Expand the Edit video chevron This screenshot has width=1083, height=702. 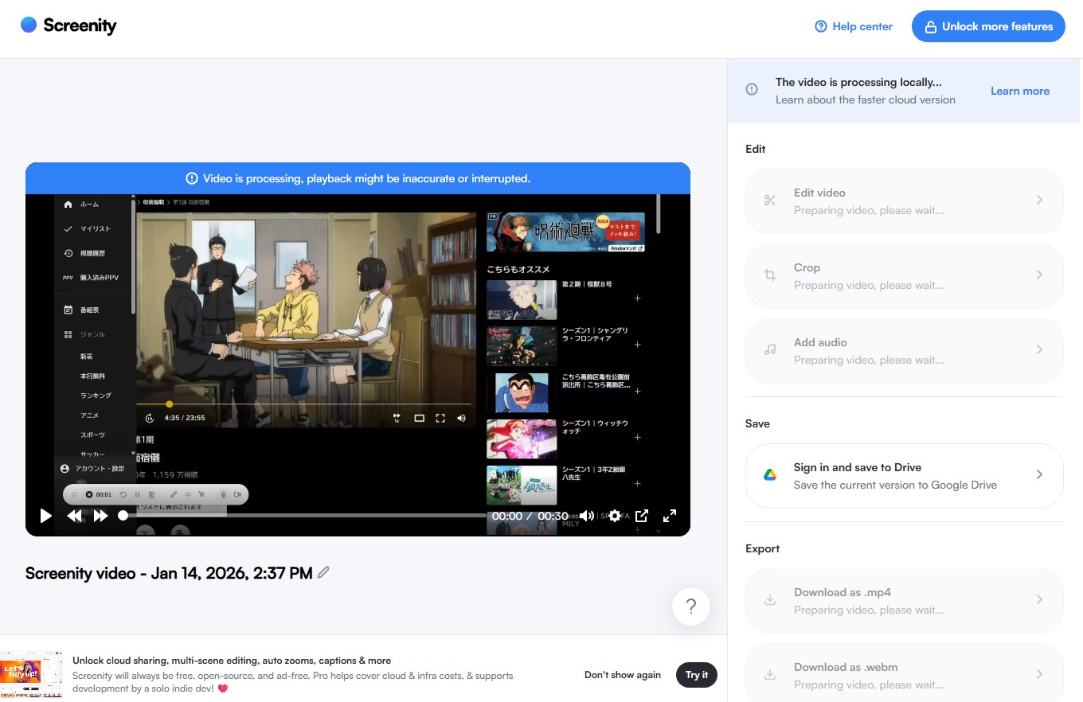tap(1039, 201)
